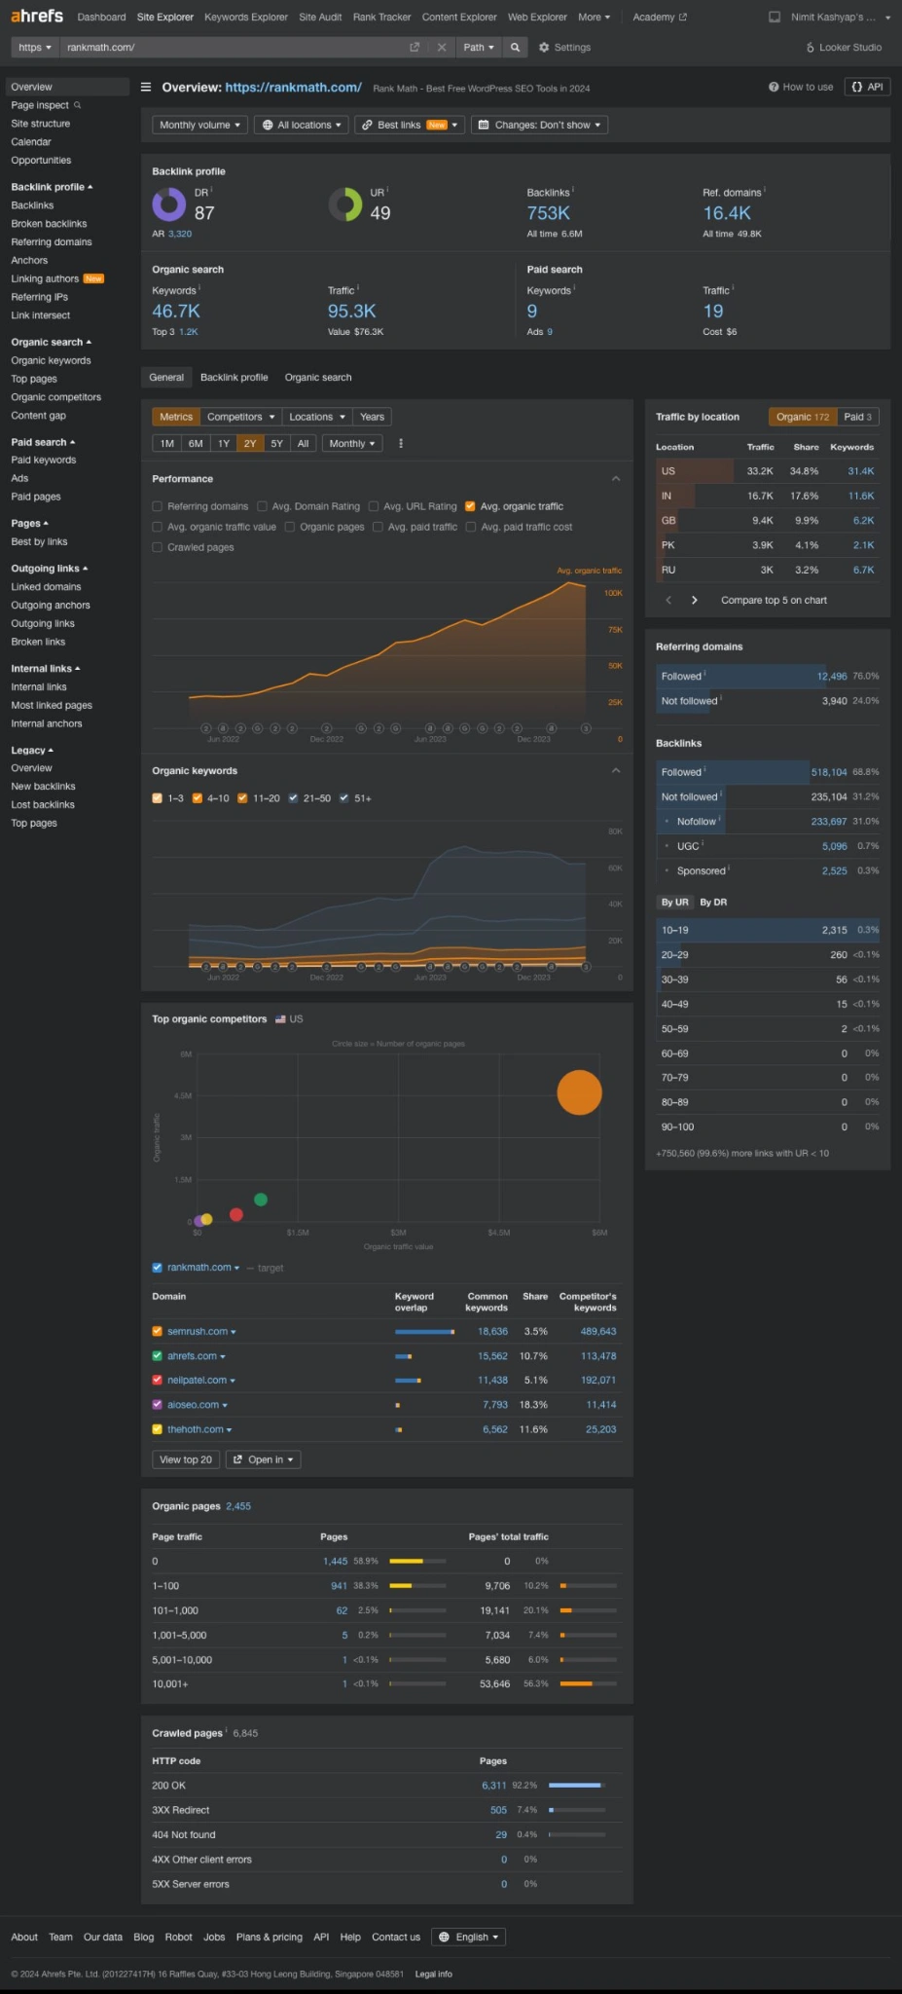Viewport: 902px width, 1994px height.
Task: Open URL in new tab icon
Action: pyautogui.click(x=415, y=47)
